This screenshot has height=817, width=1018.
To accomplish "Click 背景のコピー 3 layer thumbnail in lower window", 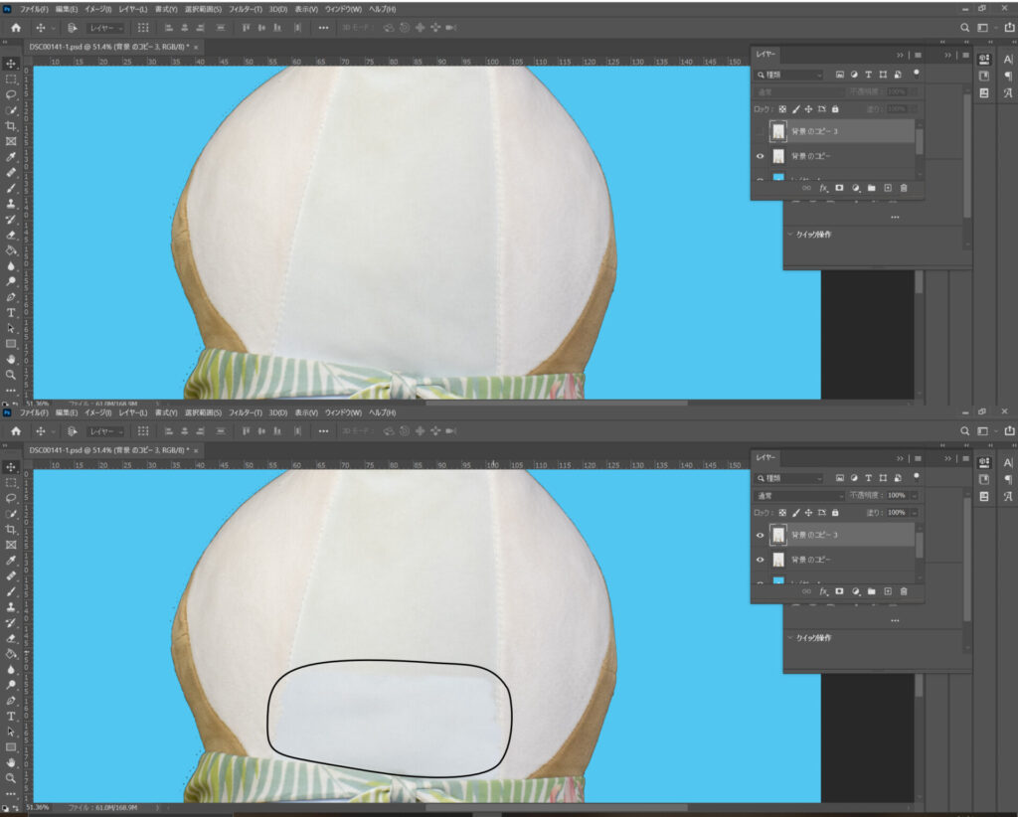I will tap(777, 536).
